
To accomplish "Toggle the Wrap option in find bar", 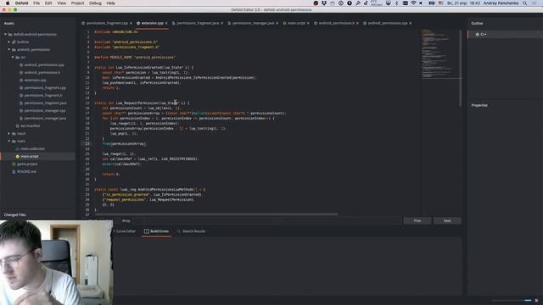I will point(126,220).
